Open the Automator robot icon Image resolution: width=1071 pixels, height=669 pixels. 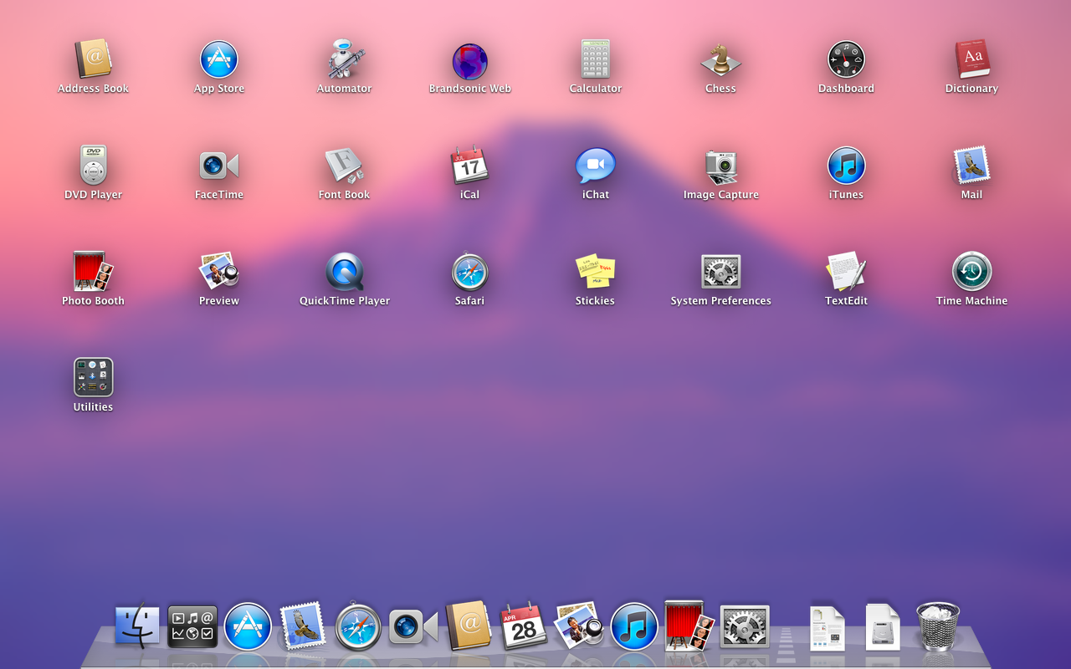pyautogui.click(x=345, y=60)
